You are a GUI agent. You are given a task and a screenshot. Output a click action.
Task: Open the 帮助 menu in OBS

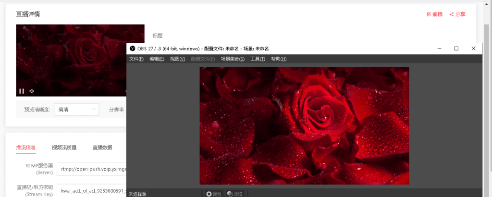coord(278,59)
